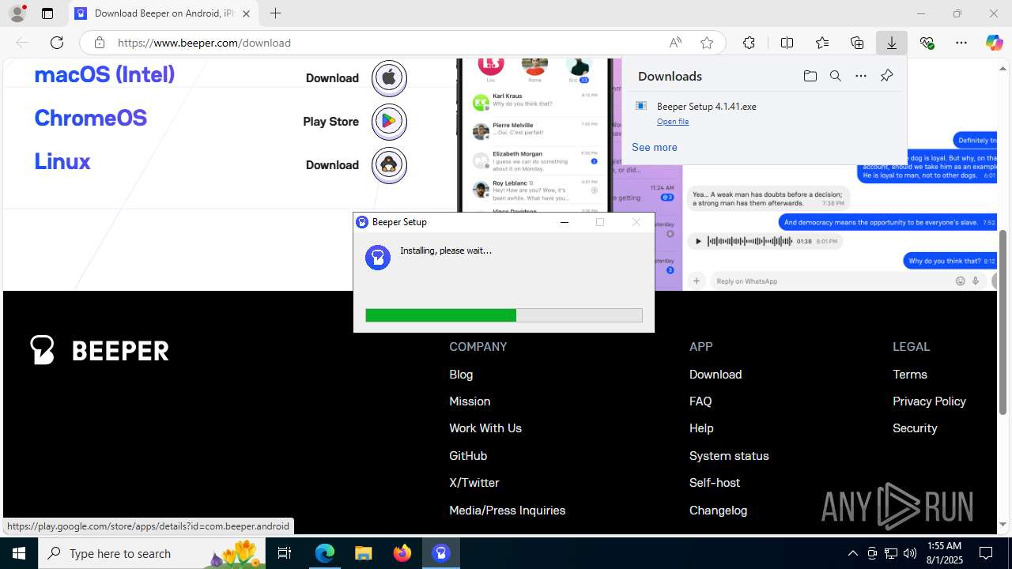
Task: Launch Copilot from the Edge toolbar
Action: [x=994, y=43]
